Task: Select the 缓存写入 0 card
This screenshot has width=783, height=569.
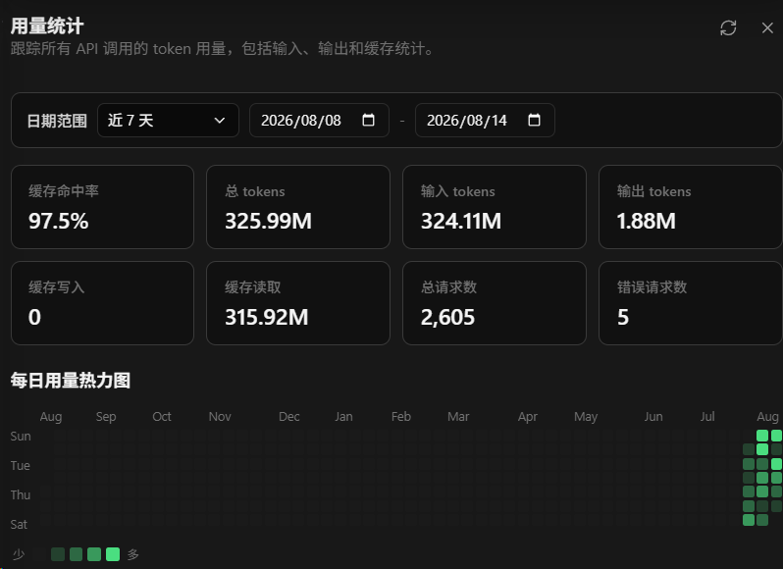Action: click(x=102, y=303)
